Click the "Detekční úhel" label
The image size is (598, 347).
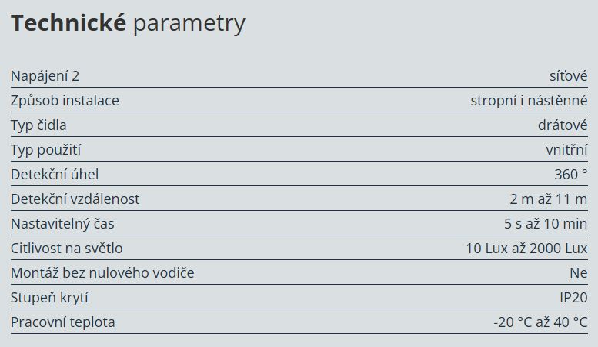click(55, 174)
